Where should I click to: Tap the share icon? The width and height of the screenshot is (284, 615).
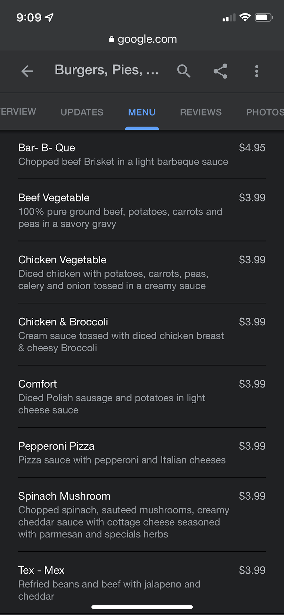[220, 71]
